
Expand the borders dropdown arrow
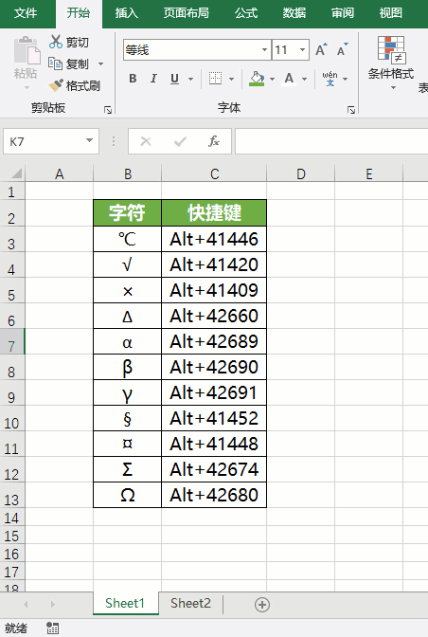pos(231,79)
